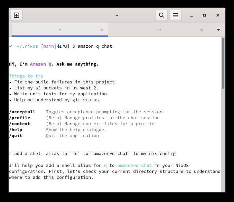
Task: Click the '~/.nixos' path in prompt
Action: 27,46
